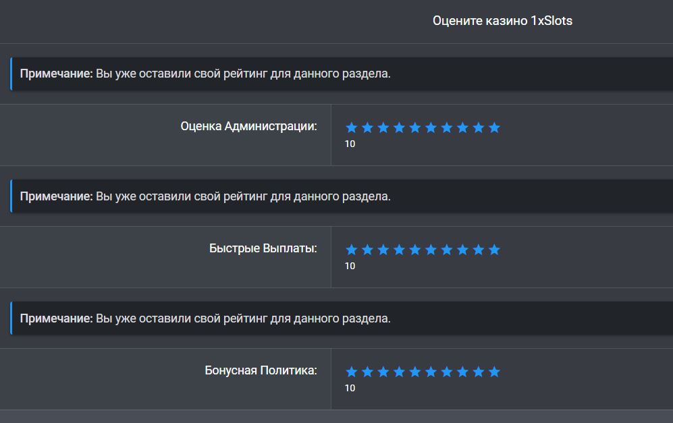Click the Быстрые Выплаты label
Image resolution: width=673 pixels, height=423 pixels.
[263, 248]
